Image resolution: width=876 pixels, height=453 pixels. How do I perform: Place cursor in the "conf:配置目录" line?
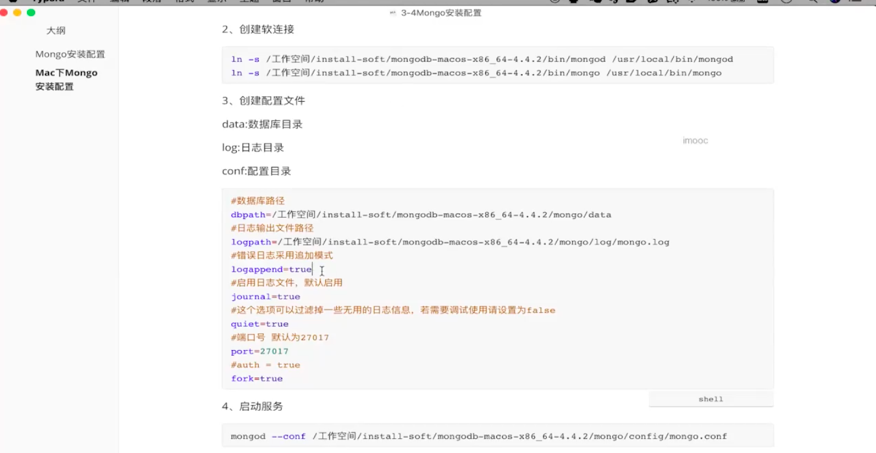click(256, 171)
